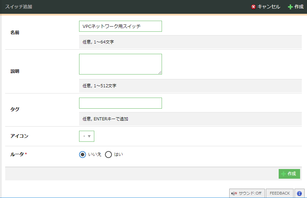This screenshot has height=198, width=307.
Task: Open the blue info icon button
Action: (x=299, y=193)
